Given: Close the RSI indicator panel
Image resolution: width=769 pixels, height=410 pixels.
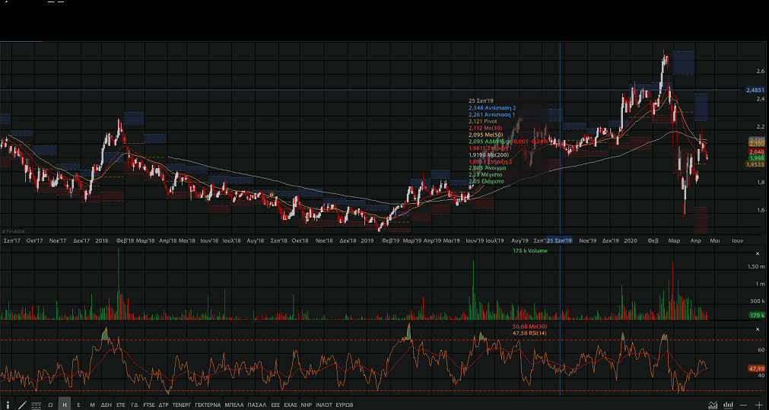Looking at the screenshot, I should tap(757, 329).
